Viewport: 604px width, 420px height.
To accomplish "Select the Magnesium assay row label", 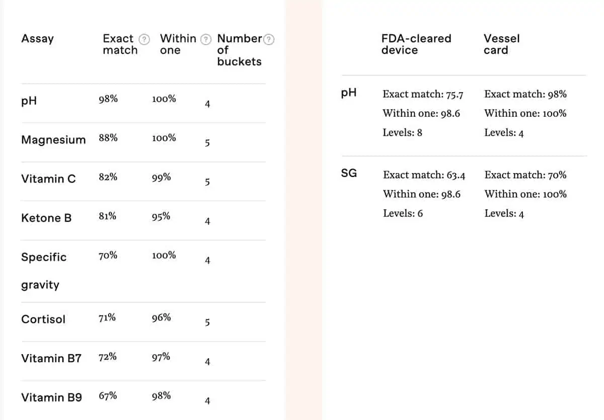I will 53,140.
